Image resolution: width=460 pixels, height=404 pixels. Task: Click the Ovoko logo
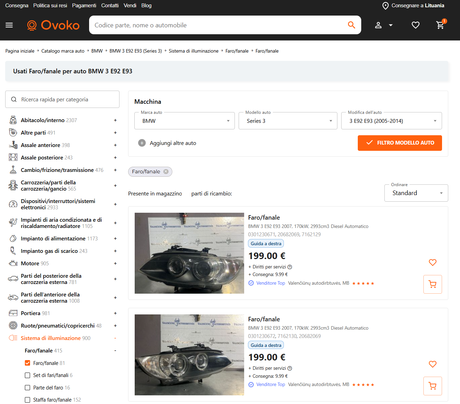click(x=53, y=25)
